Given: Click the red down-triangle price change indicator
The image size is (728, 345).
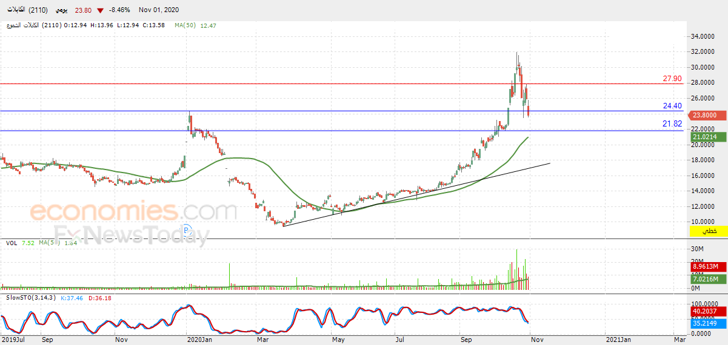Looking at the screenshot, I should click(x=99, y=10).
